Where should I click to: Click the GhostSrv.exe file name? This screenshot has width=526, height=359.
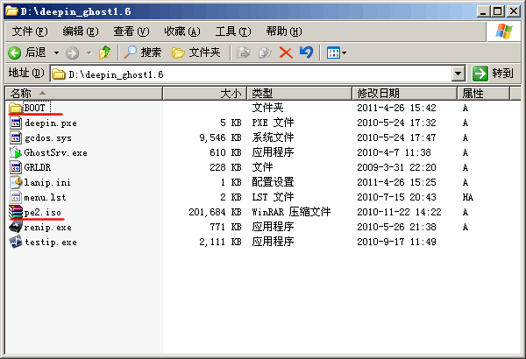click(56, 153)
